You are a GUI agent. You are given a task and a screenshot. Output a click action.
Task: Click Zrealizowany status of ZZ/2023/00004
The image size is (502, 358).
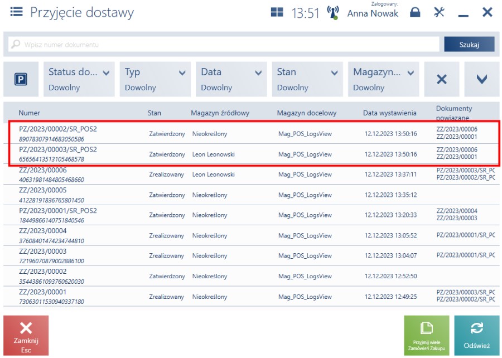(x=166, y=235)
